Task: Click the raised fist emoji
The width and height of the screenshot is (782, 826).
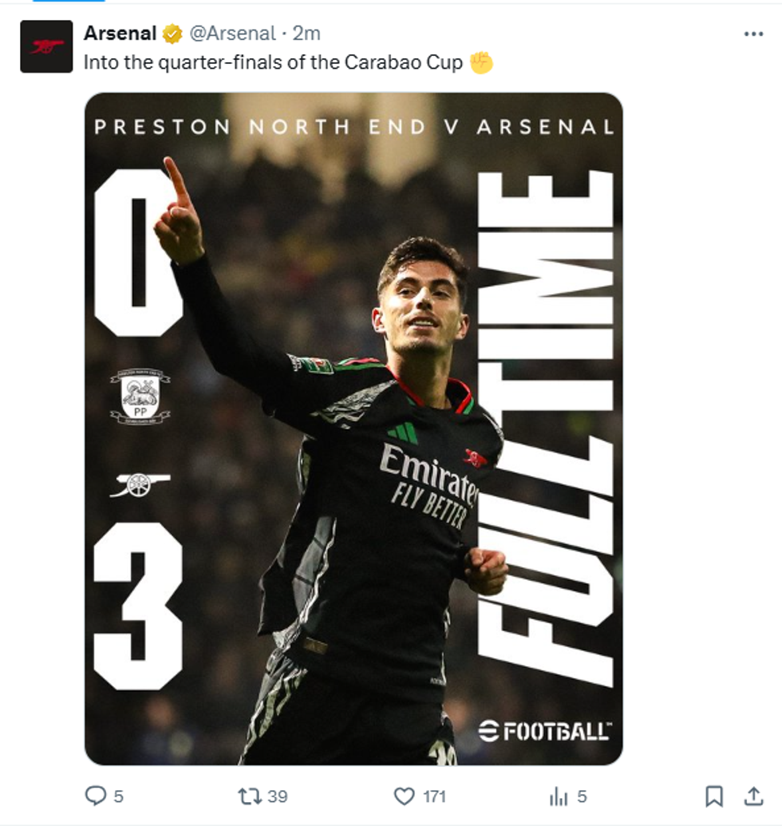Action: coord(481,62)
